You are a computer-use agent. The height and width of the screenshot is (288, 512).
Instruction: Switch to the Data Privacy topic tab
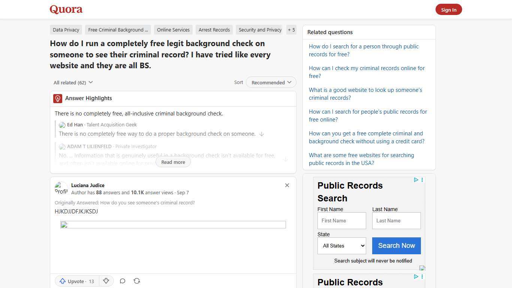point(66,30)
